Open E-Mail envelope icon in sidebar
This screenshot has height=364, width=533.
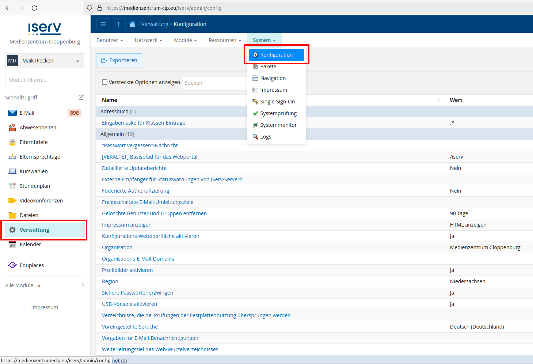[x=12, y=113]
